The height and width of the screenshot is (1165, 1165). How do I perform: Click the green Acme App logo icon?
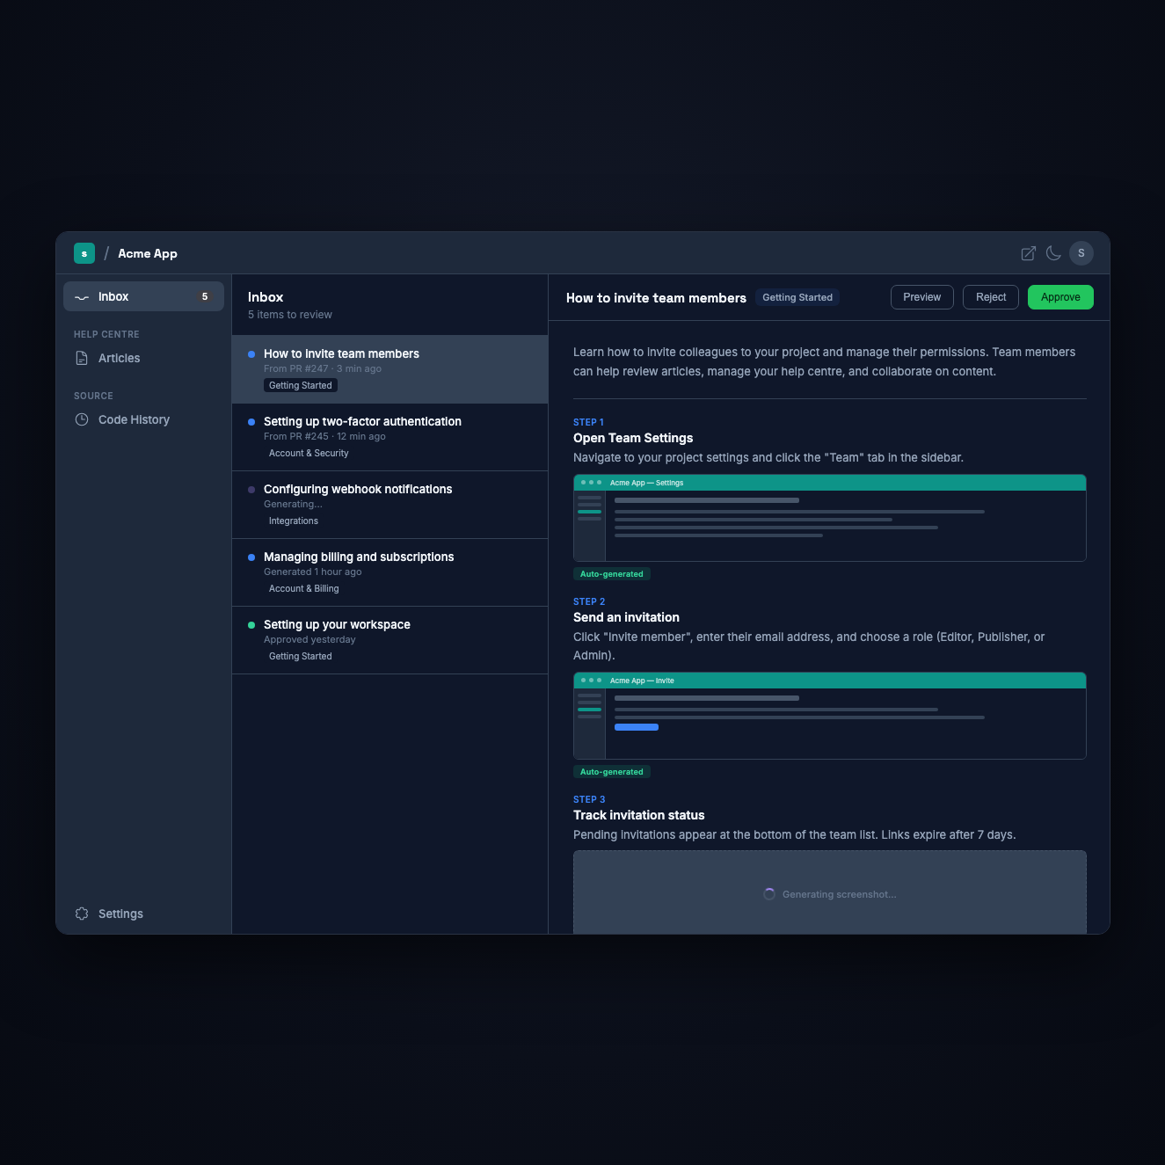click(84, 253)
